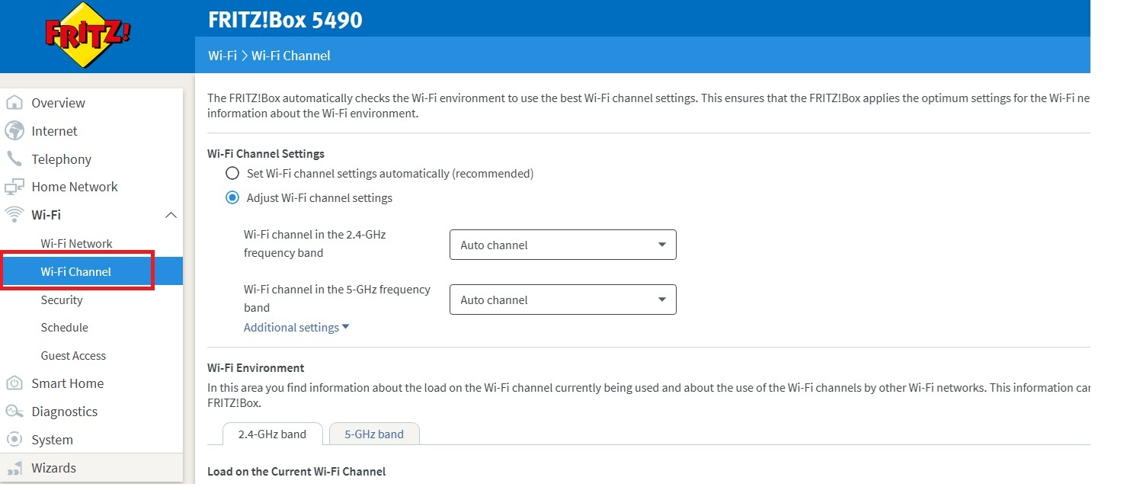This screenshot has width=1143, height=487.
Task: Switch to the 5-GHz band tab
Action: click(374, 434)
